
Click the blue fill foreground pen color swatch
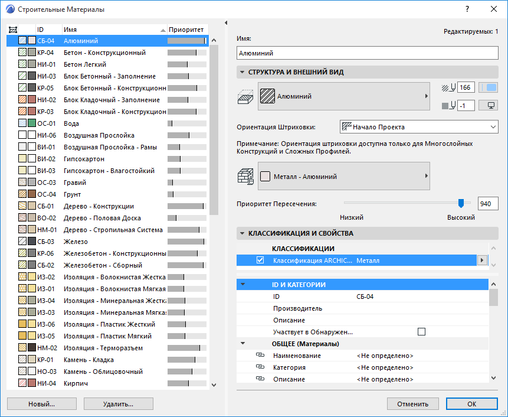(489, 87)
